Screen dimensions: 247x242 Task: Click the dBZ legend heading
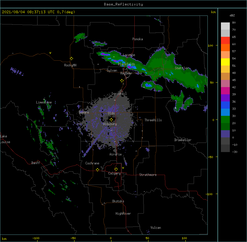(232, 16)
